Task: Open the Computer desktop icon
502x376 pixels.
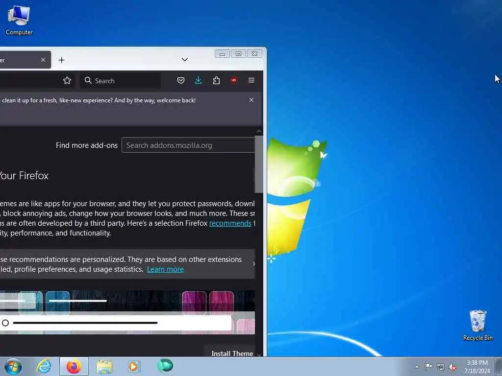Action: point(19,20)
